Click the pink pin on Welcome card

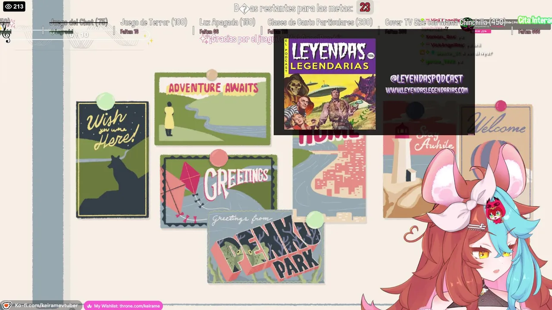[501, 105]
